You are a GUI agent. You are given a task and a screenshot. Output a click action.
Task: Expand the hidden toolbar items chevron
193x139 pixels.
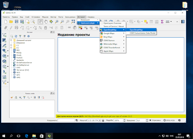[x=177, y=22]
